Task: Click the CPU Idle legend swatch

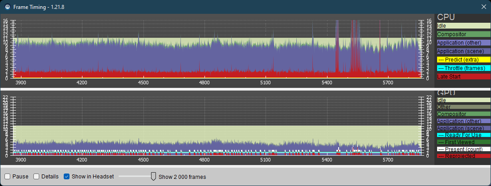Action: 463,26
